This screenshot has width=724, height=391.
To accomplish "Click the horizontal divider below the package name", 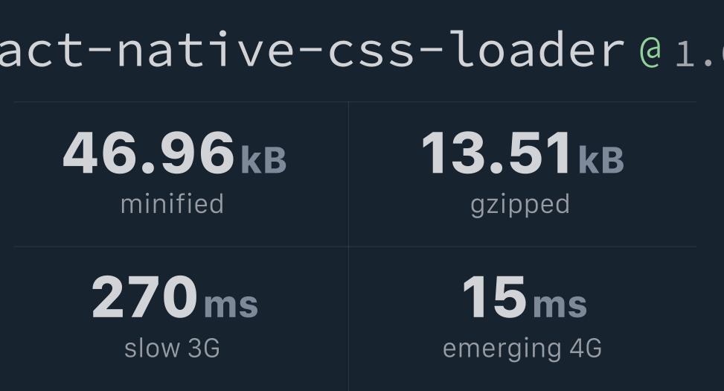I will (355, 102).
